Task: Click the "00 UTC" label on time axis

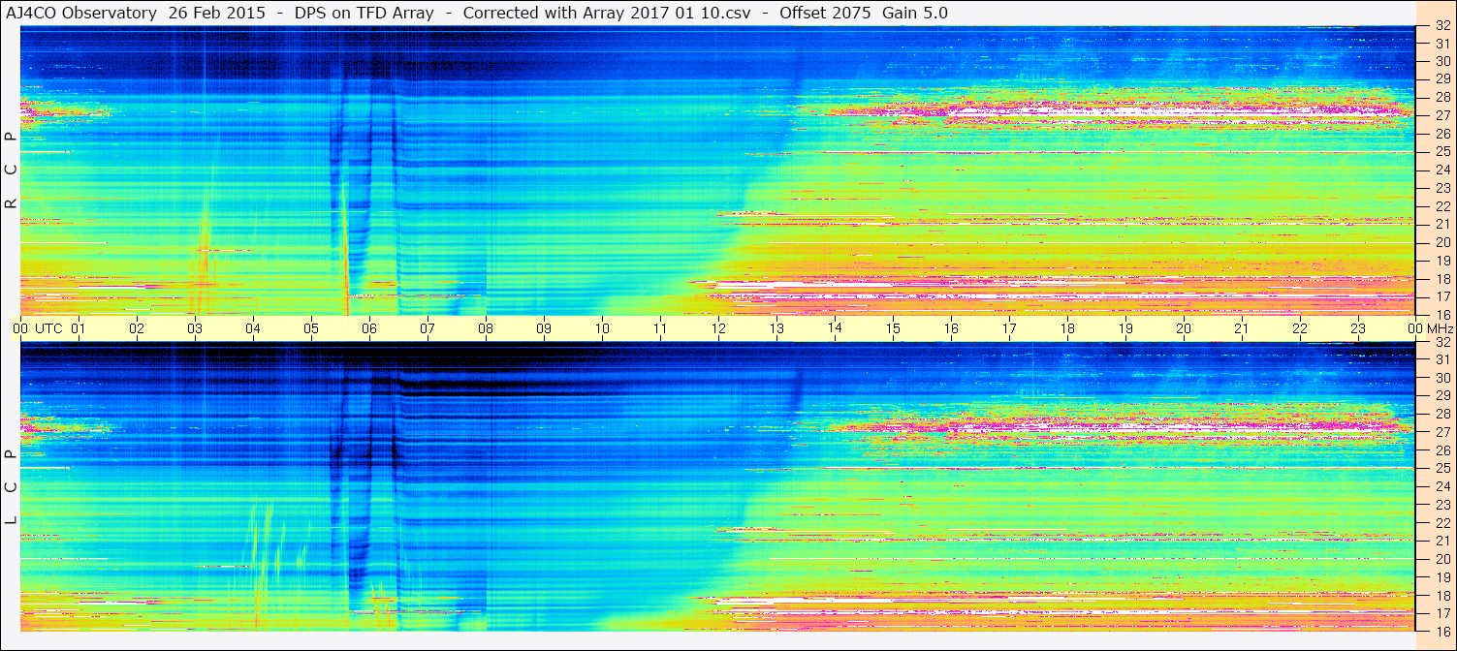Action: (x=37, y=328)
